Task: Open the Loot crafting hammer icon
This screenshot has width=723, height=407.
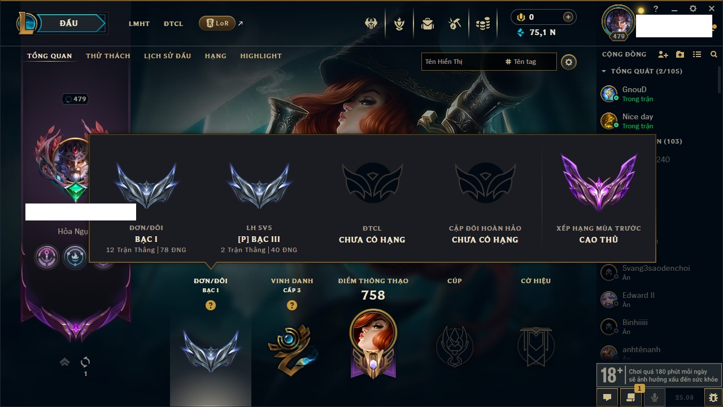Action: pos(455,24)
